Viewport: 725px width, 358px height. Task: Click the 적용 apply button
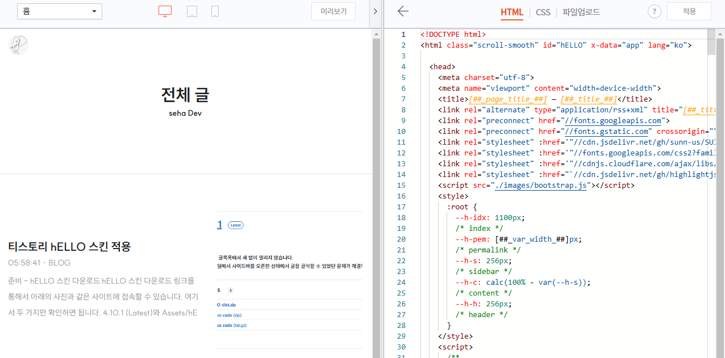[689, 11]
